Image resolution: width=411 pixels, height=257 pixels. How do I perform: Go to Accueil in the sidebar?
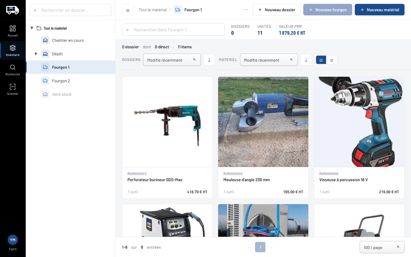tap(13, 31)
